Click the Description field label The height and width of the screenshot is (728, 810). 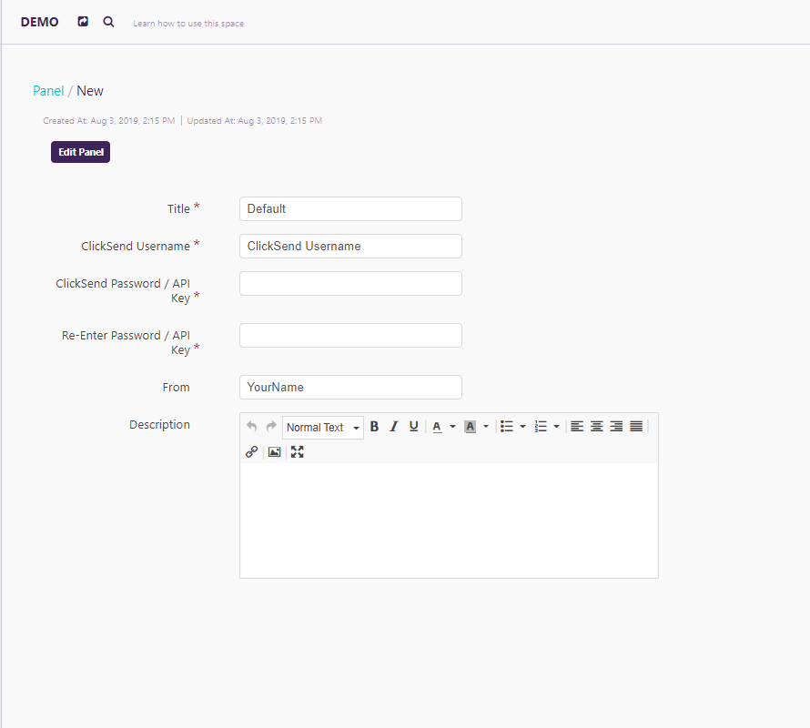coord(159,425)
